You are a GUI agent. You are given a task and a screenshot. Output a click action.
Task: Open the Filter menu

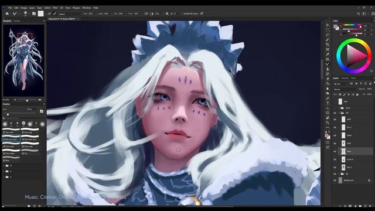55,8
